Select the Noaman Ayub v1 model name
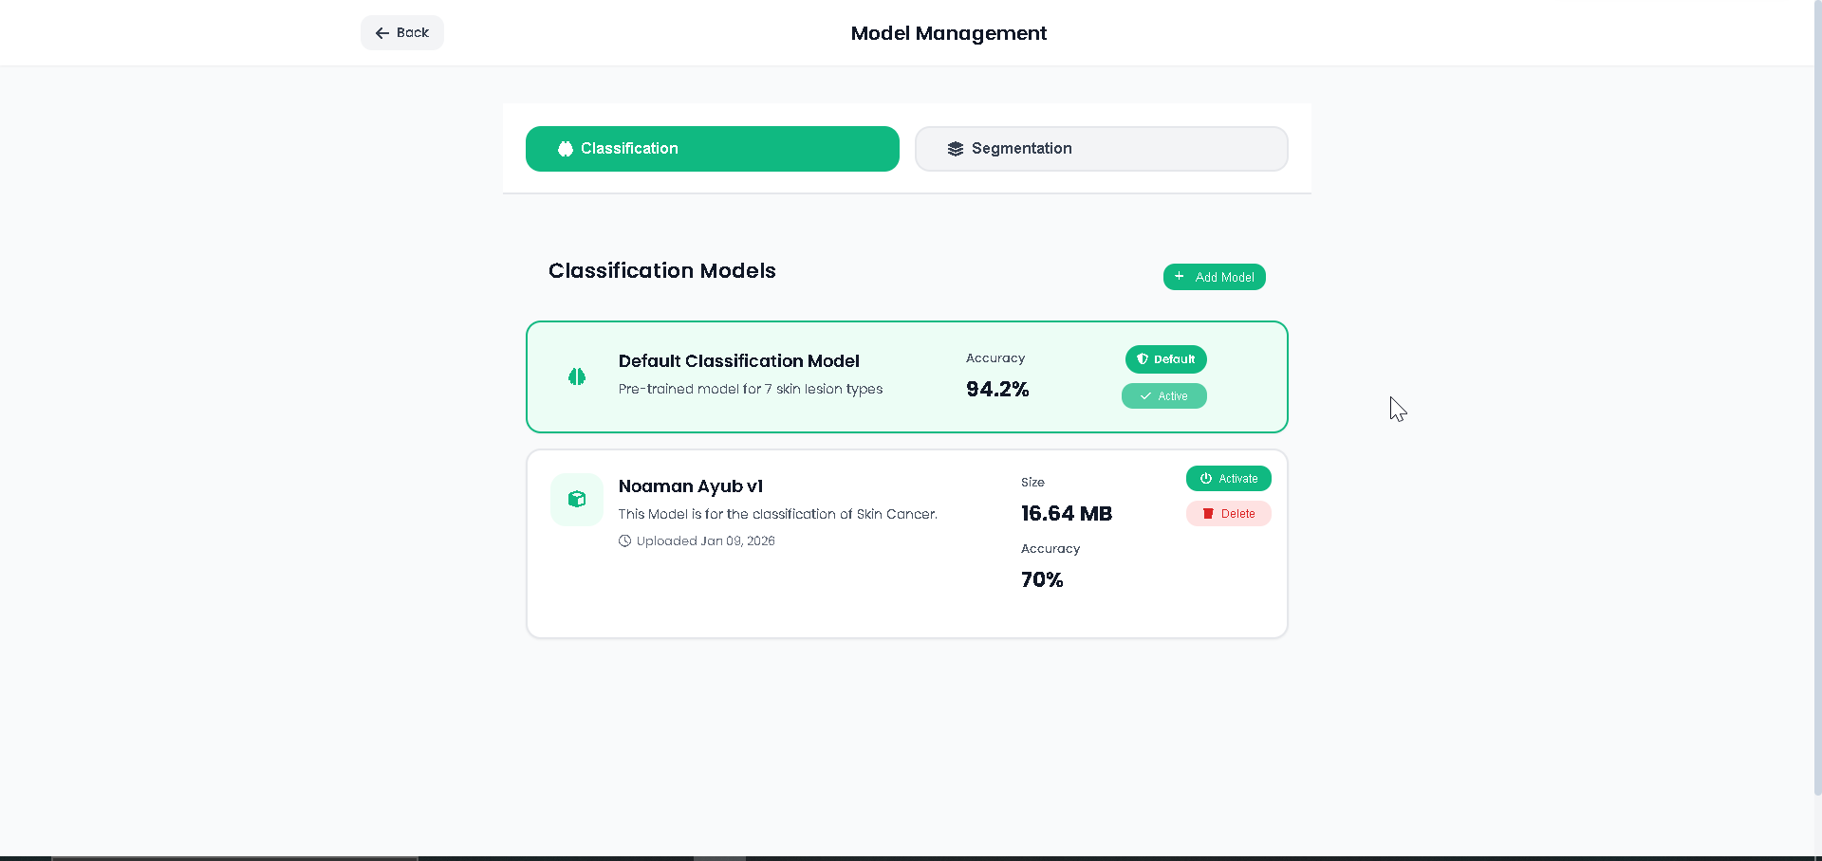 click(x=690, y=486)
